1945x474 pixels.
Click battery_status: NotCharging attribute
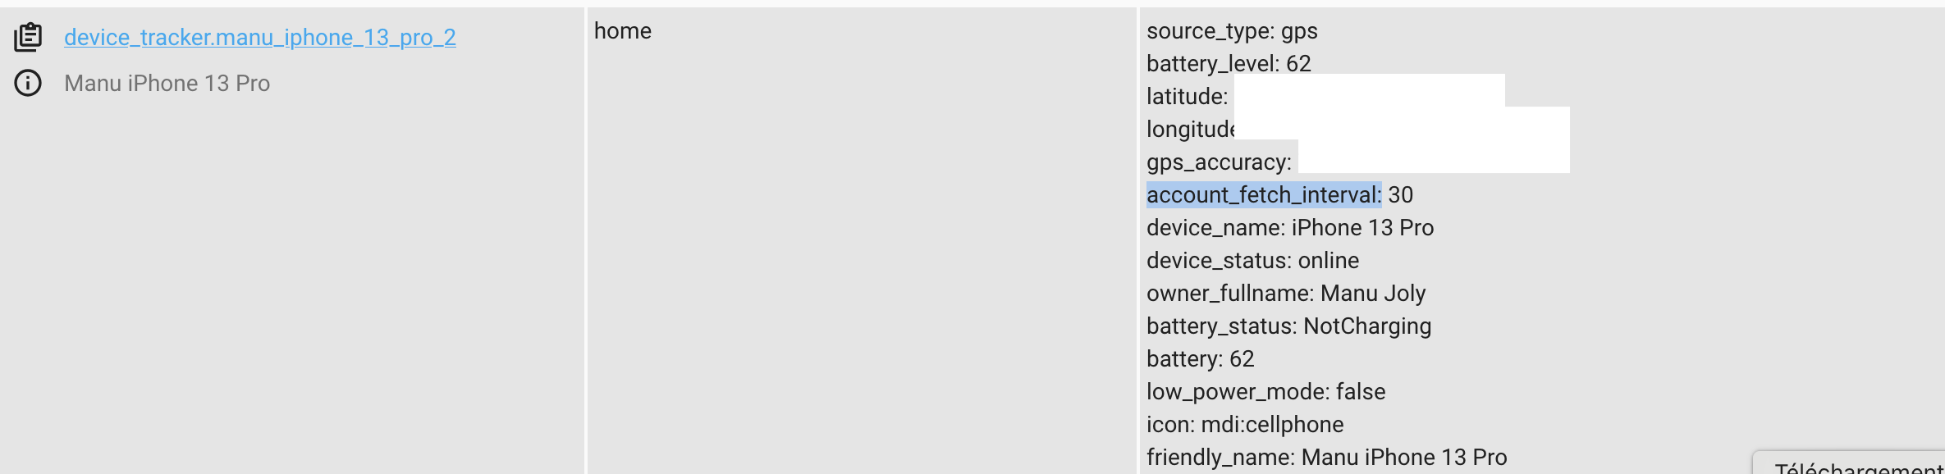[x=1288, y=326]
